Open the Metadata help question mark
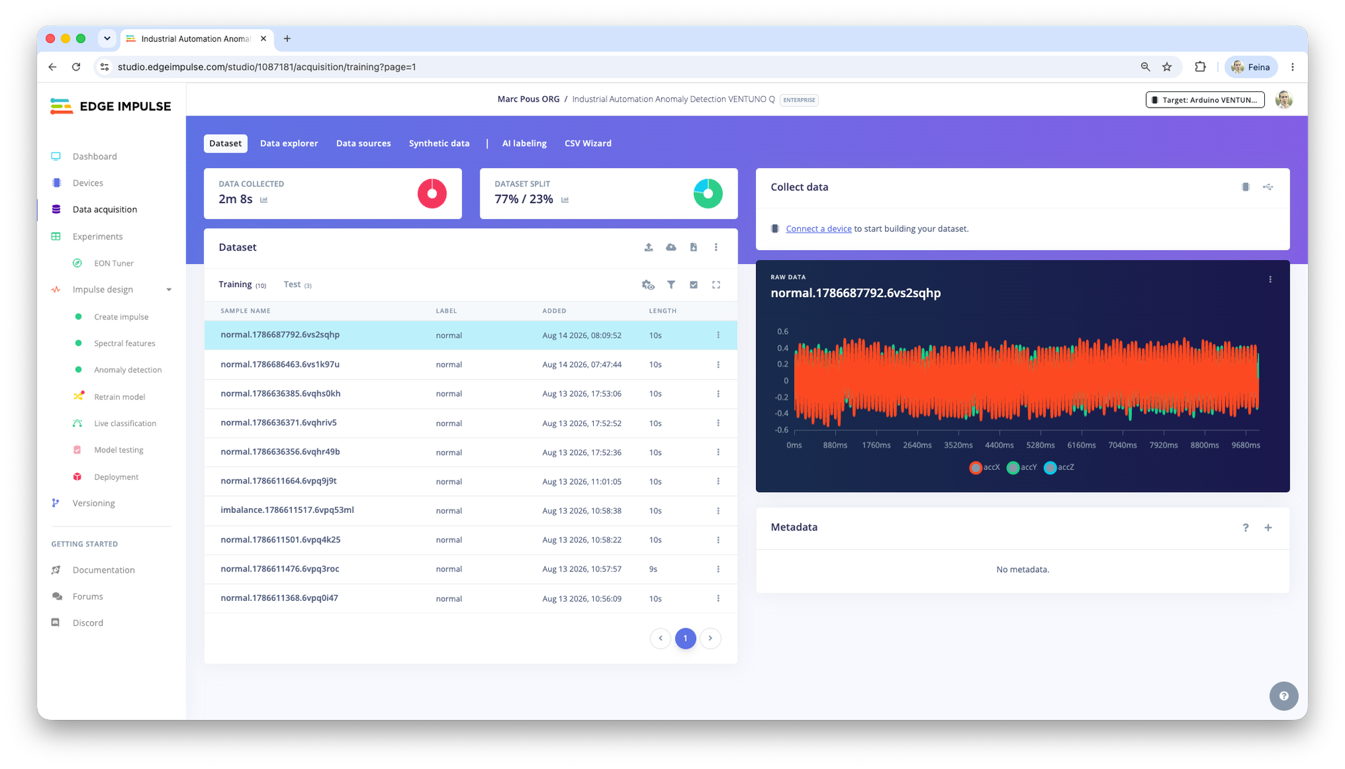 1245,528
